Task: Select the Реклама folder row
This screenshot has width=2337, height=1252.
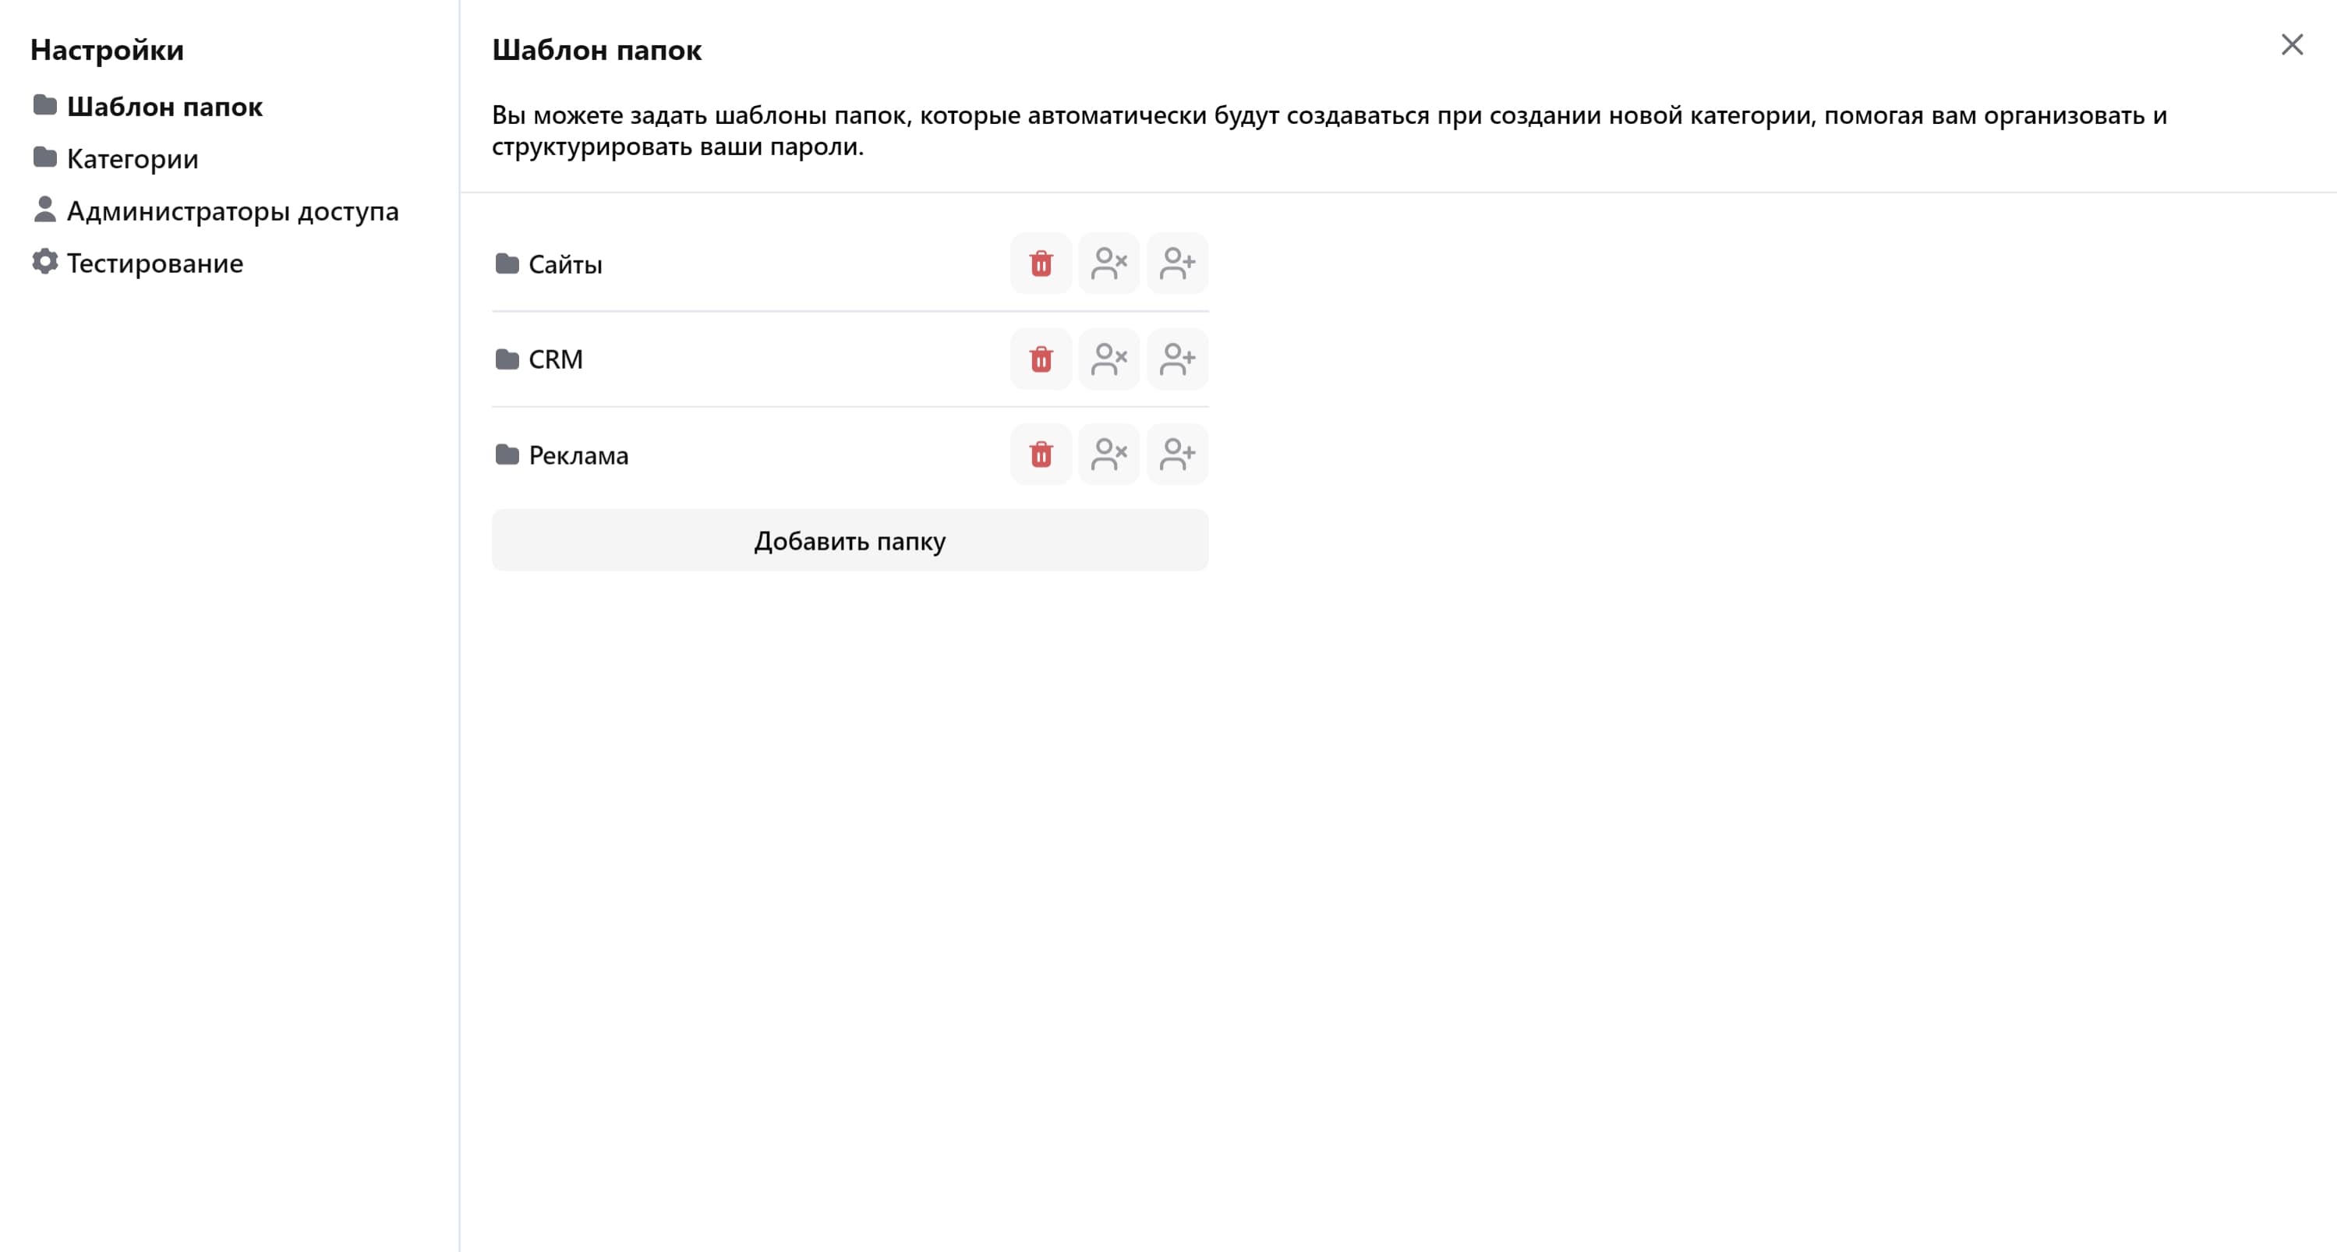Action: (850, 454)
